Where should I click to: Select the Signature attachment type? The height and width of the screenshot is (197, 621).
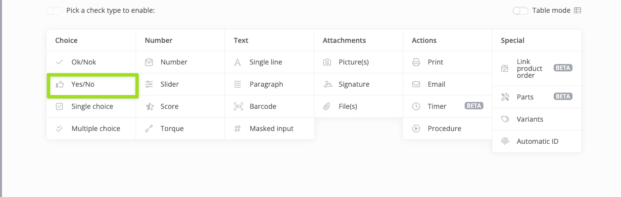354,84
